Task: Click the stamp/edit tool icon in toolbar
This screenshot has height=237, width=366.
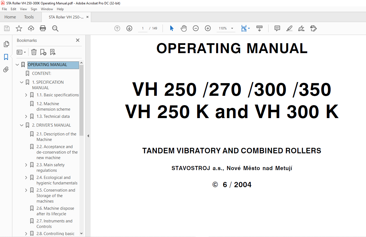Action: (313, 28)
